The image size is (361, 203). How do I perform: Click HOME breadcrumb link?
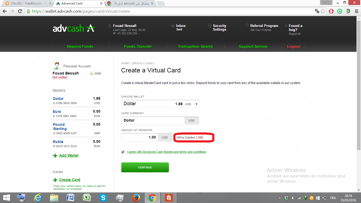(125, 63)
